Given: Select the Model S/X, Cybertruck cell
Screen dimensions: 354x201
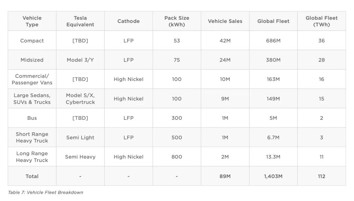Looking at the screenshot, I should click(x=80, y=99).
